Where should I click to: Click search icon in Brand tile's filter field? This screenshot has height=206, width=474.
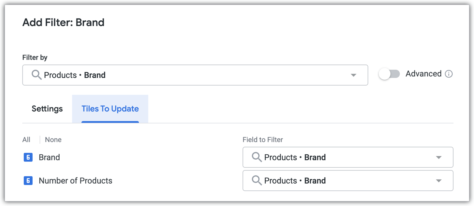[257, 157]
